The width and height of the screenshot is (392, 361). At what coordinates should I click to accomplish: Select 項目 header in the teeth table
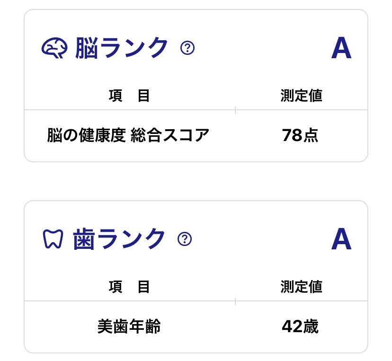pyautogui.click(x=129, y=287)
